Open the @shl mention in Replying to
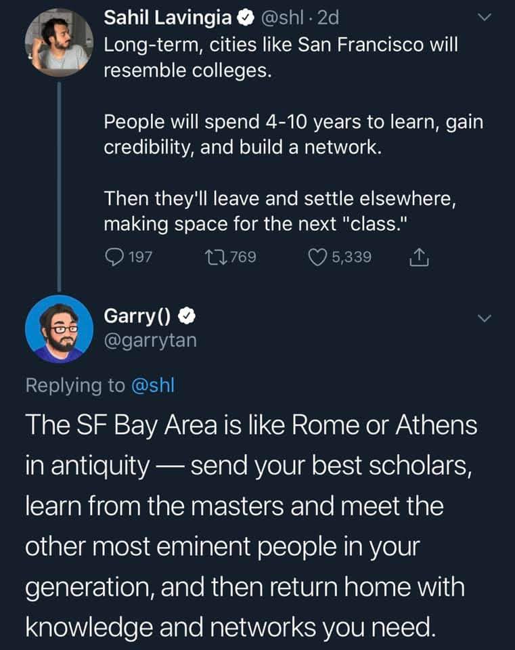Image resolution: width=515 pixels, height=650 pixels. pyautogui.click(x=154, y=385)
